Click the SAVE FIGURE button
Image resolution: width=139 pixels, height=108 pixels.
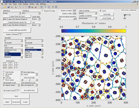[107, 18]
